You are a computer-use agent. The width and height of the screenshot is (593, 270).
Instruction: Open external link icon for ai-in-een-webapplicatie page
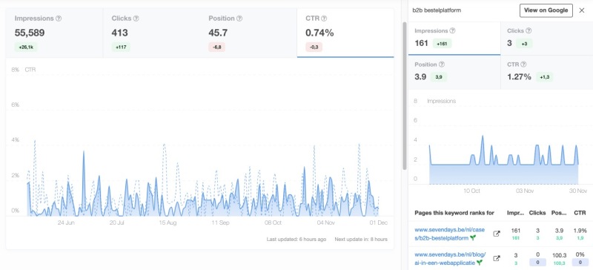[x=497, y=258]
